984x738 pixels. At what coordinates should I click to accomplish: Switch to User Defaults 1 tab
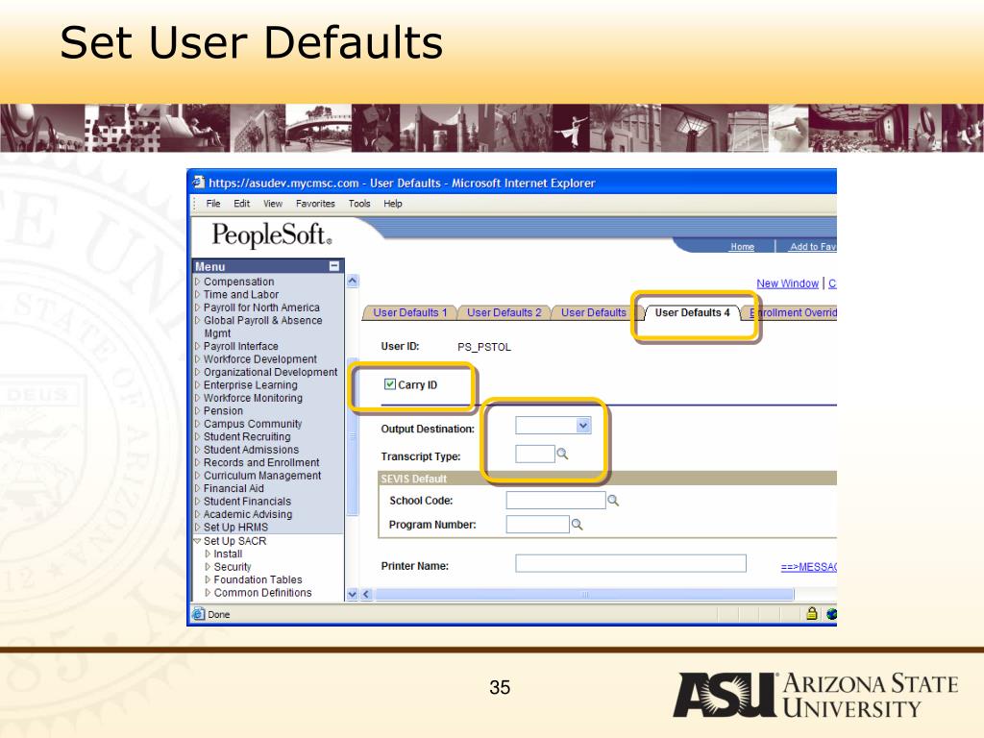(x=409, y=312)
